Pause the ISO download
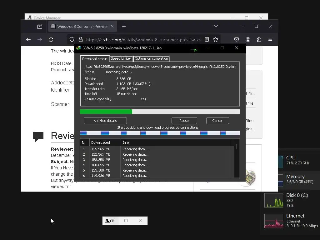The width and height of the screenshot is (320, 240). pos(184,121)
